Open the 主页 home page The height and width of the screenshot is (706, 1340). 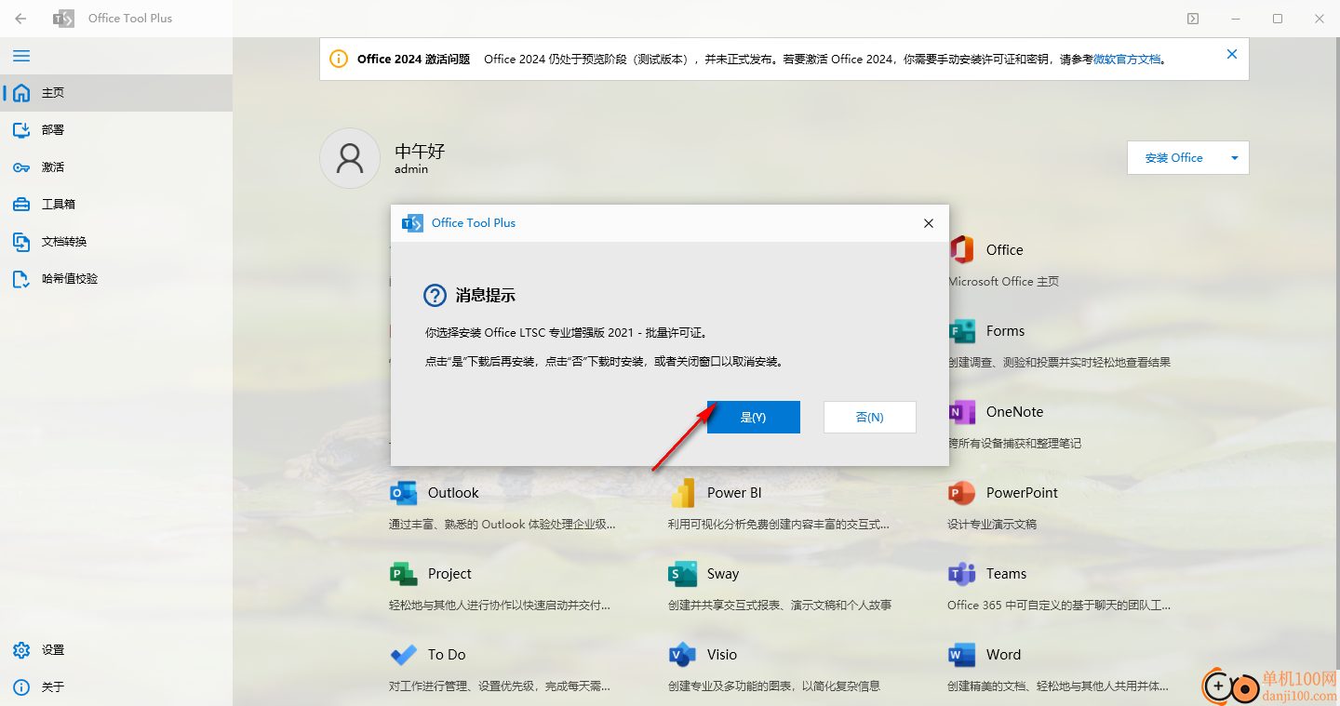coord(116,93)
